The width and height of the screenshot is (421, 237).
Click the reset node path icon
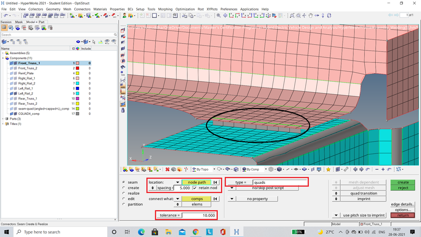[x=215, y=182]
